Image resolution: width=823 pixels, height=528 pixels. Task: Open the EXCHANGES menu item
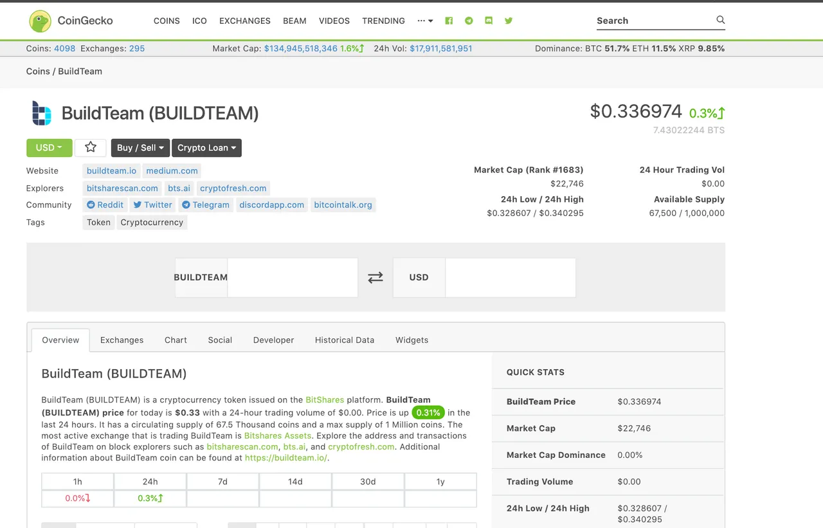[x=245, y=21]
